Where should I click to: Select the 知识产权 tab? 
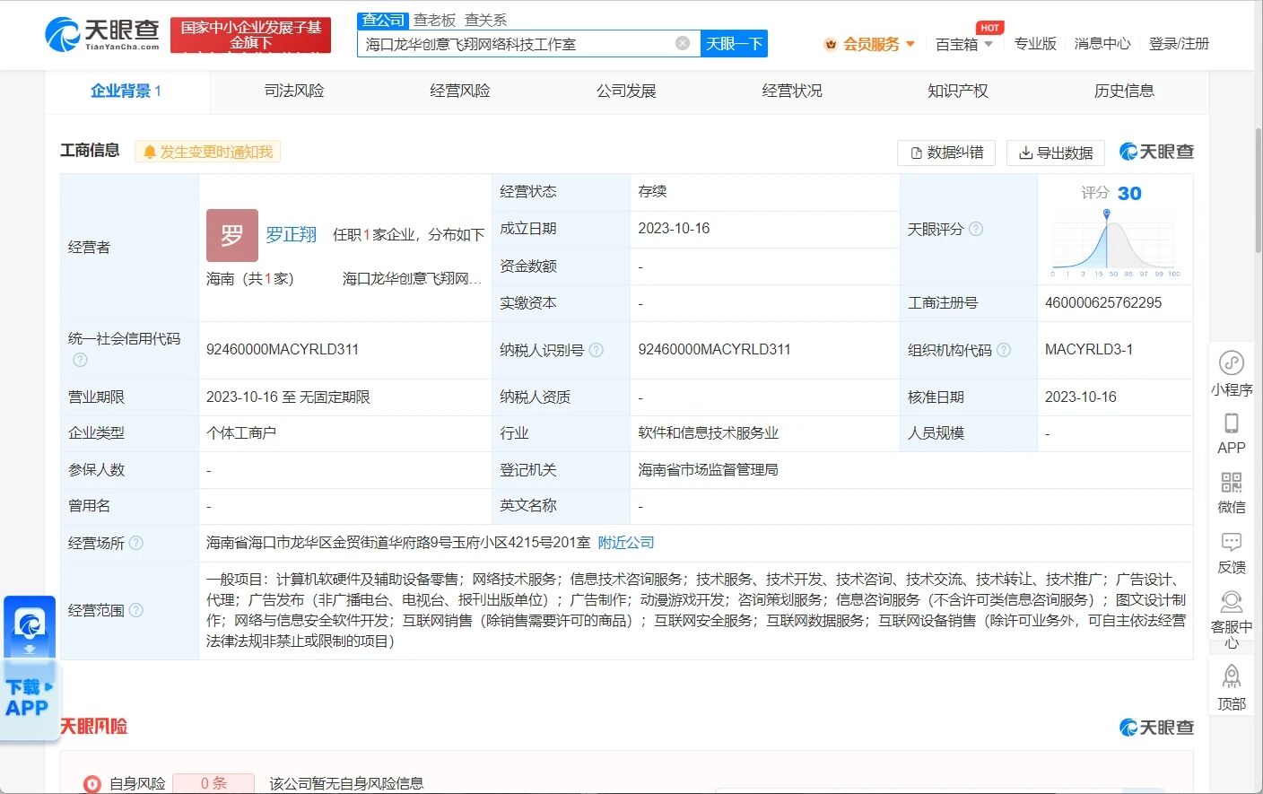click(958, 91)
